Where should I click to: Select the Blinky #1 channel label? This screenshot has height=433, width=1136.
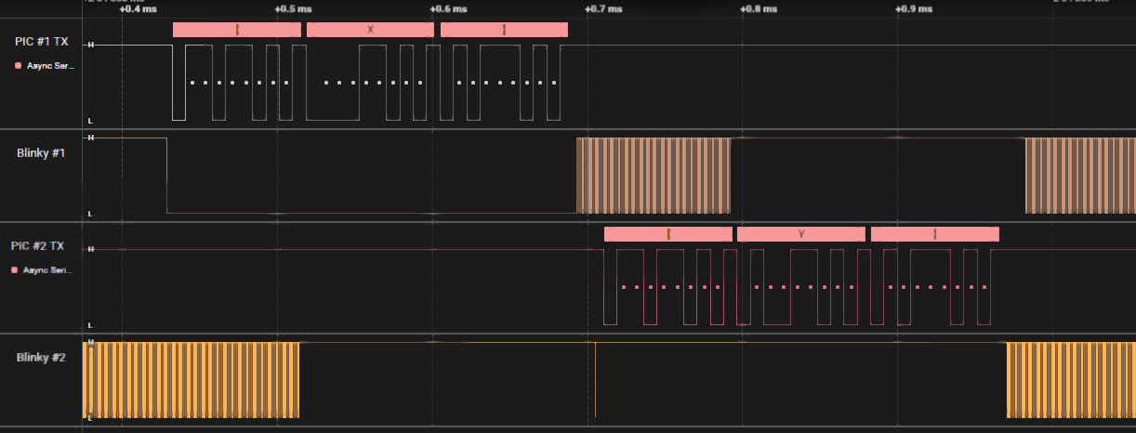[41, 152]
